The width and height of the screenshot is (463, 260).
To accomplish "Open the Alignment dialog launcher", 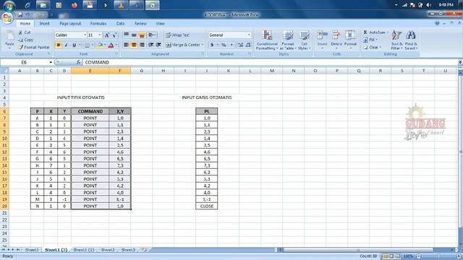I will [203, 54].
